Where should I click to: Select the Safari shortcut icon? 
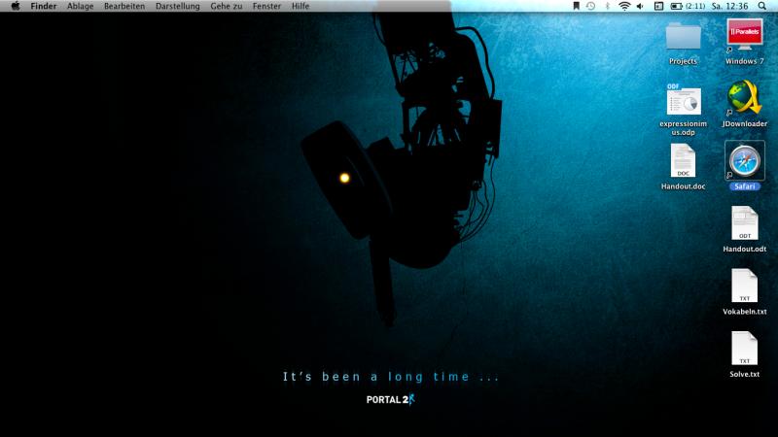(745, 160)
